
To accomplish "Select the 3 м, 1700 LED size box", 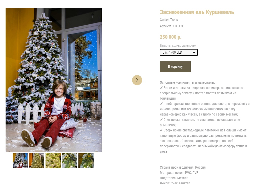I will click(179, 53).
